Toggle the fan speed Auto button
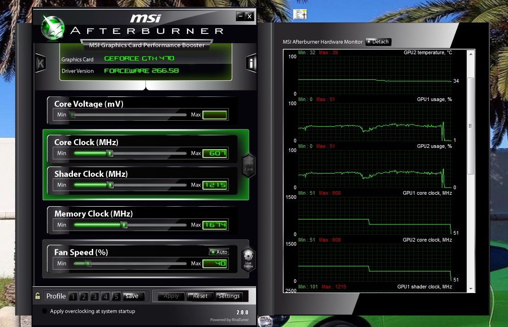 [219, 252]
